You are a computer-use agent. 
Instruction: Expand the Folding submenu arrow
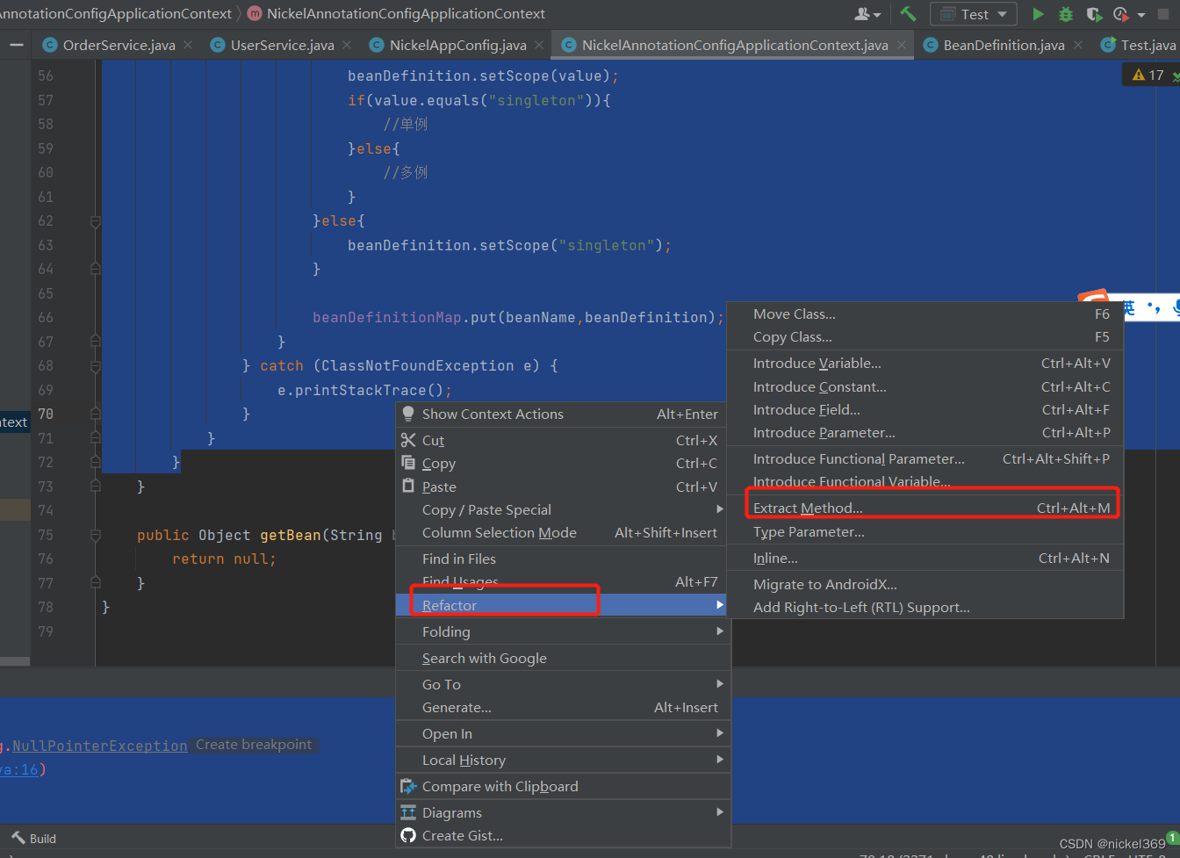(x=720, y=631)
